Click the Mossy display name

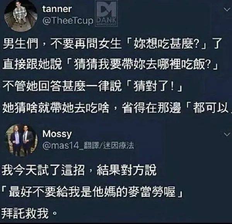pos(57,134)
